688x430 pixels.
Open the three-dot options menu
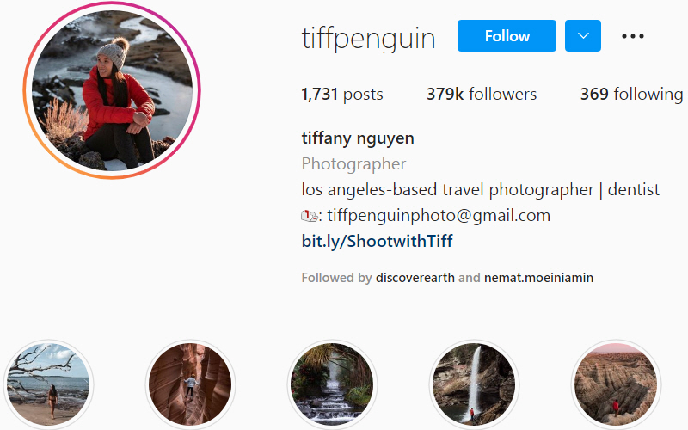(633, 36)
